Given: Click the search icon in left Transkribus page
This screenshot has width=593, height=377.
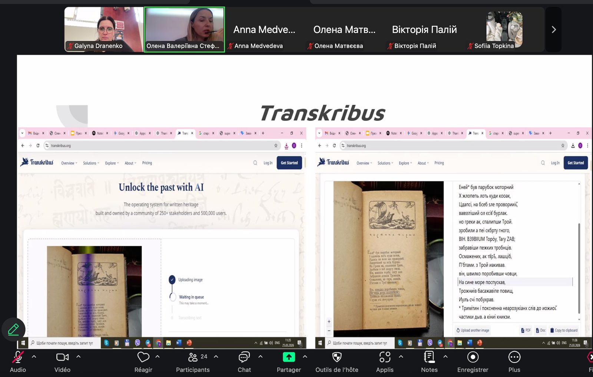Looking at the screenshot, I should click(255, 163).
